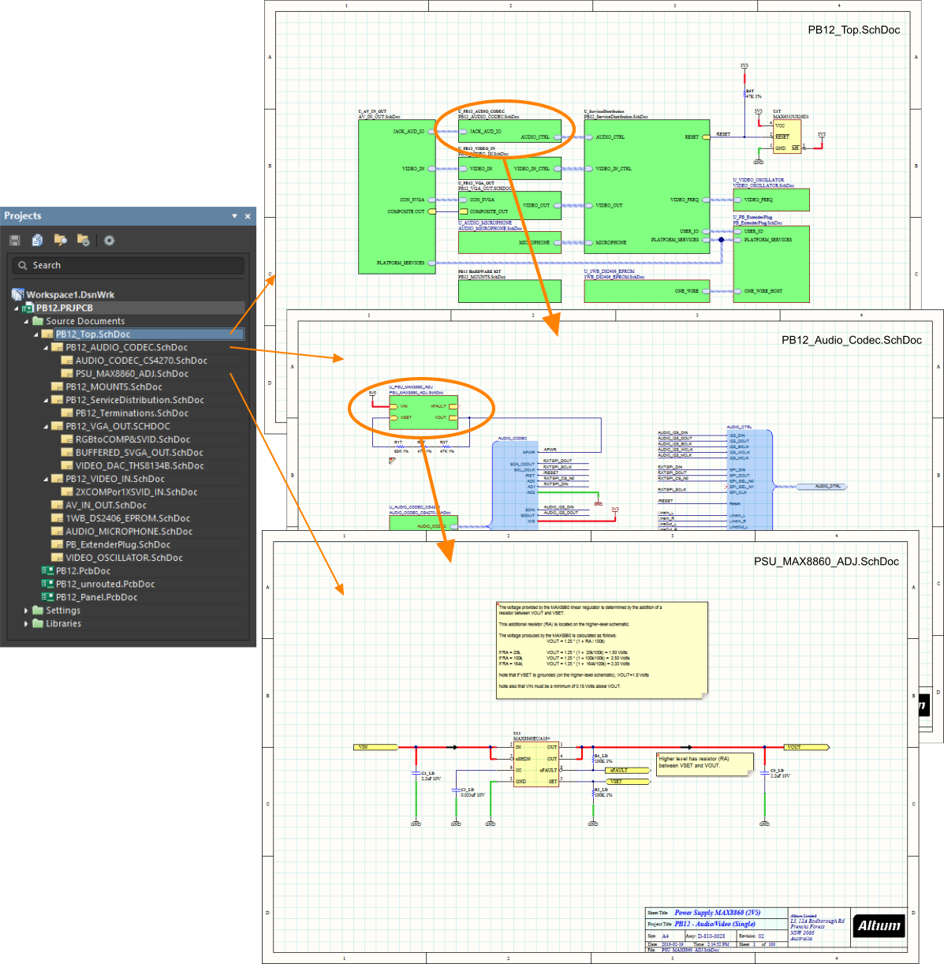Viewport: 944px width, 964px height.
Task: Click the Altium logo in PSU title block
Action: pos(879,926)
